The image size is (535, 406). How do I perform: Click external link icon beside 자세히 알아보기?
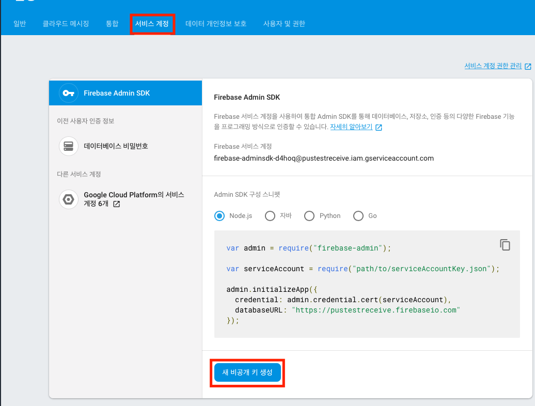[x=379, y=127]
